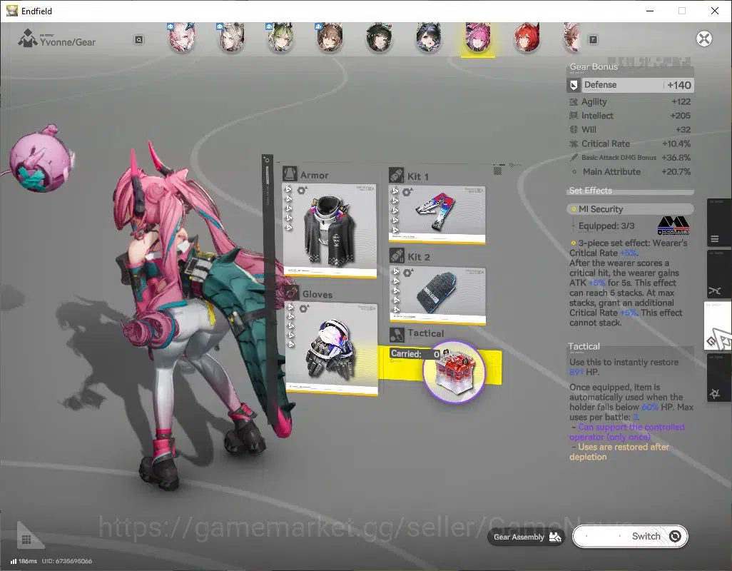Click the Will +32 stat row

tap(630, 130)
